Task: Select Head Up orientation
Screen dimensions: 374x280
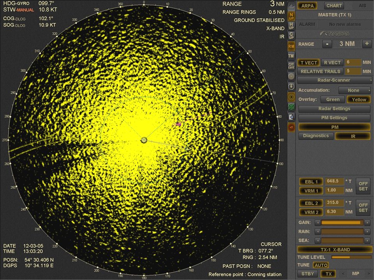Action: pos(291,26)
